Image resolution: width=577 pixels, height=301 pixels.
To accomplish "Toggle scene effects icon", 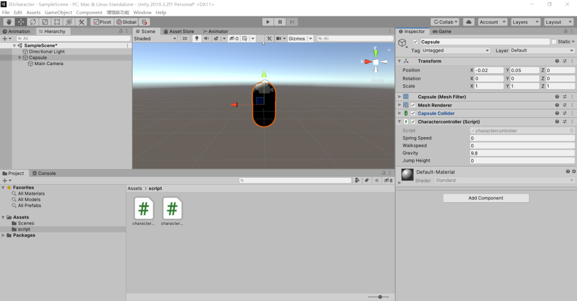I will click(216, 38).
